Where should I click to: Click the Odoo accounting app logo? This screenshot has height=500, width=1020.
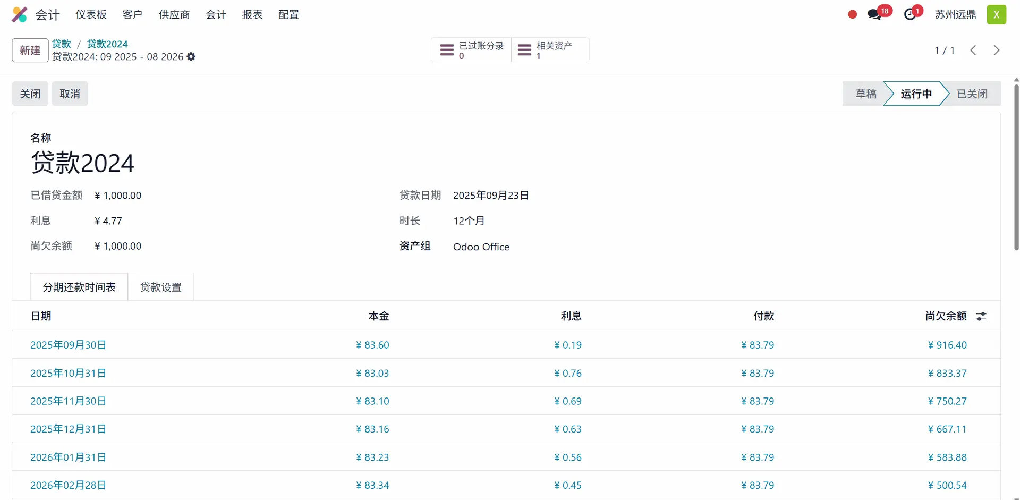click(x=20, y=14)
